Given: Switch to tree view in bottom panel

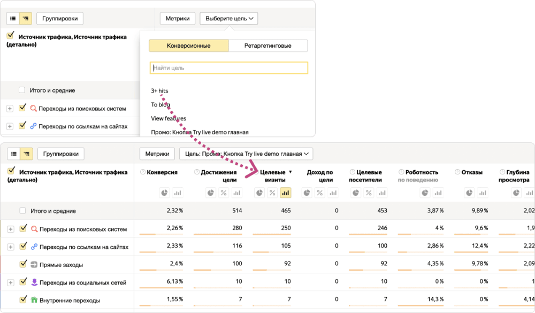Looking at the screenshot, I should click(26, 154).
